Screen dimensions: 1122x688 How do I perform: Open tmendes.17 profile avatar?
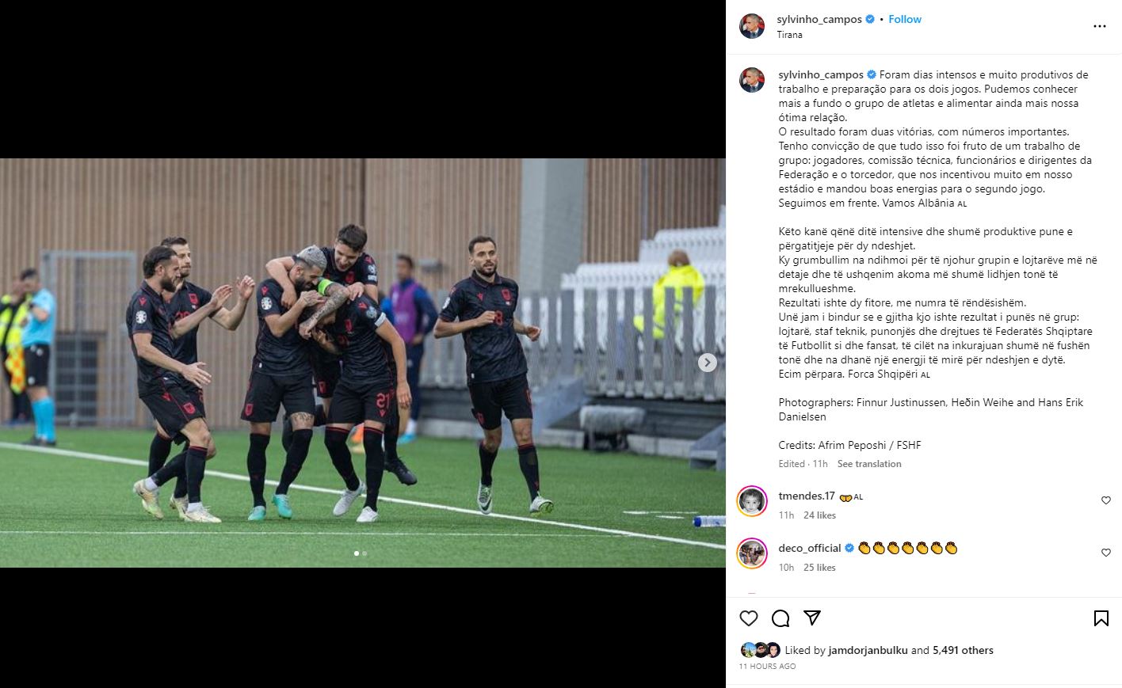tap(752, 501)
